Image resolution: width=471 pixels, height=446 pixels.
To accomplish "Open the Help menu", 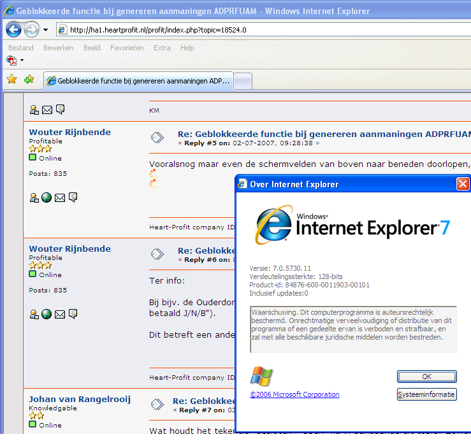I will [x=187, y=48].
